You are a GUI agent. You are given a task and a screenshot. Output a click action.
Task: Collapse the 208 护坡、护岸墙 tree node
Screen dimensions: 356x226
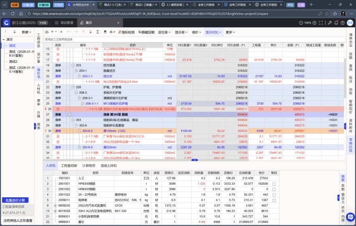71,86
